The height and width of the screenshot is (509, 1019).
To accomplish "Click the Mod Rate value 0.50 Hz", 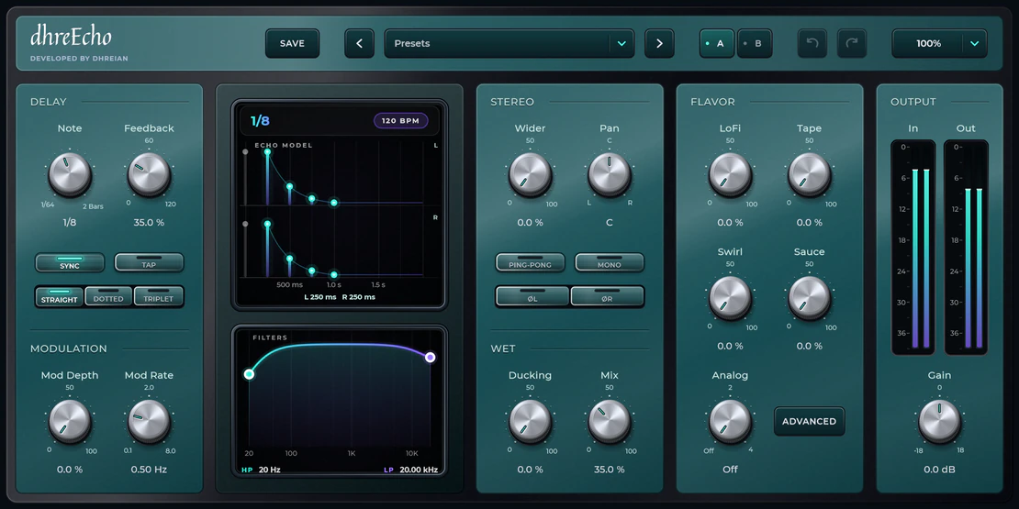I will point(149,470).
